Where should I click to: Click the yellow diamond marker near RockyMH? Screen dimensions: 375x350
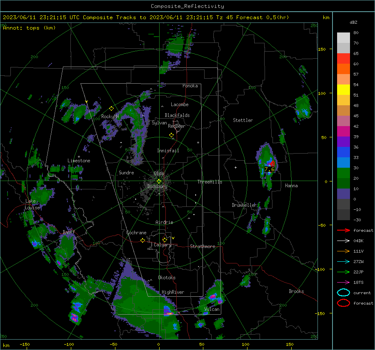click(x=111, y=109)
